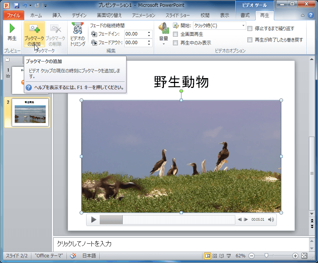Undo the last action
This screenshot has height=263, width=318.
[x=25, y=5]
